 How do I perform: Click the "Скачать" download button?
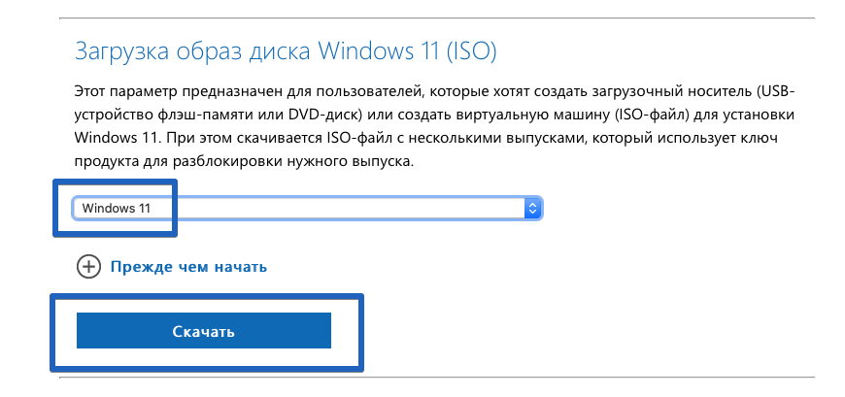pyautogui.click(x=204, y=331)
